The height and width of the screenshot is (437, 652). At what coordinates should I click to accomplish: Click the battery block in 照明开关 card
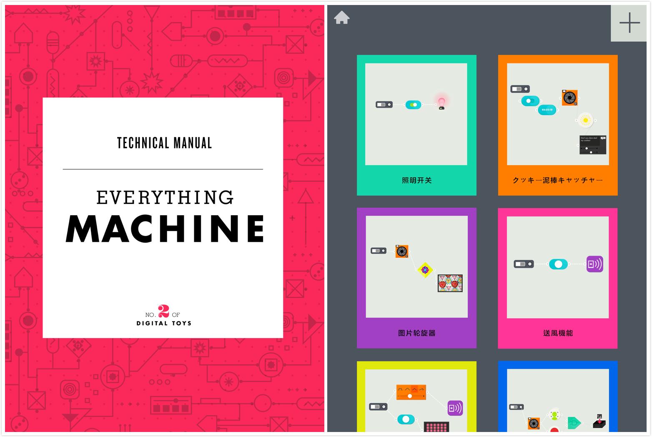pos(384,104)
